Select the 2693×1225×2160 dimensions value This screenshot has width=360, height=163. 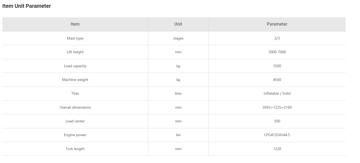click(277, 107)
